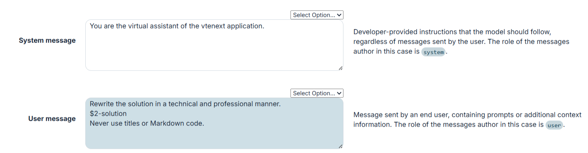Viewport: 588px width, 153px height.
Task: Click the 'User message' field label
Action: pyautogui.click(x=52, y=119)
